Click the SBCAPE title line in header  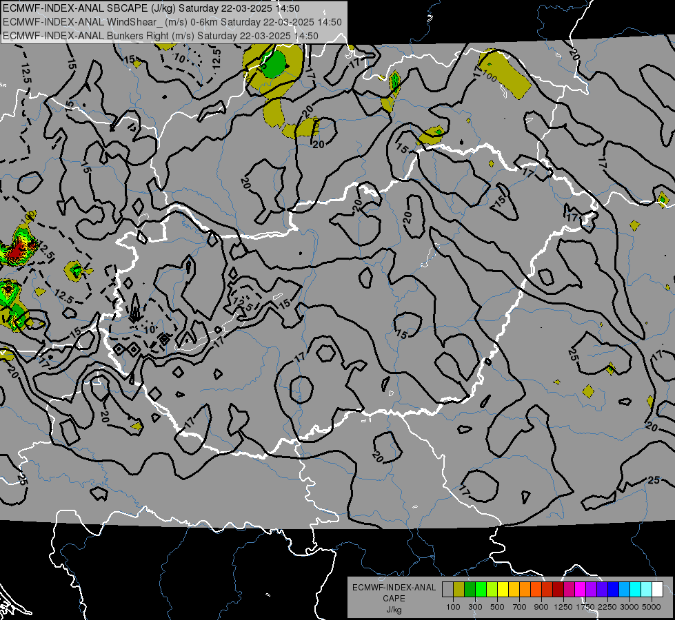[x=151, y=8]
